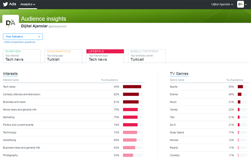Select 'Movie news and general info' row
Viewport: 251px width, 160px height.
74,110
